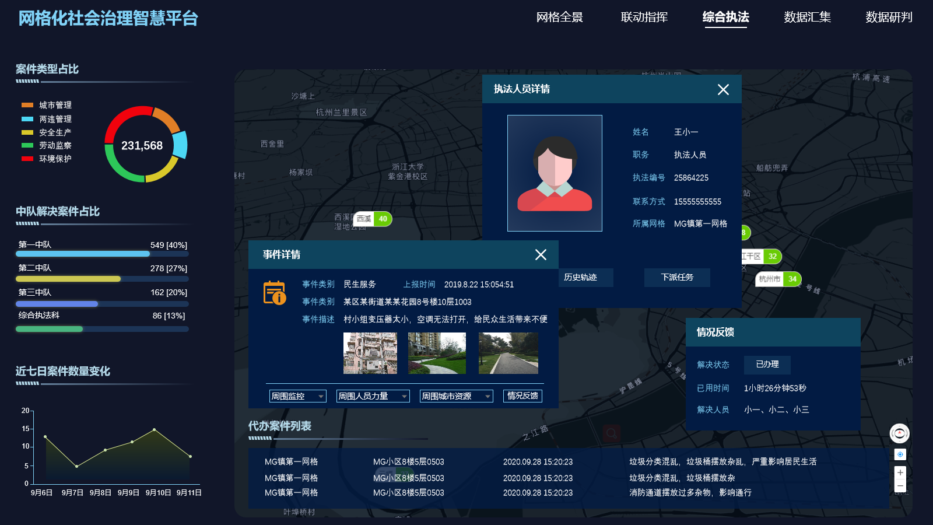The width and height of the screenshot is (933, 525).
Task: Open the third event photo of park road
Action: pos(508,353)
